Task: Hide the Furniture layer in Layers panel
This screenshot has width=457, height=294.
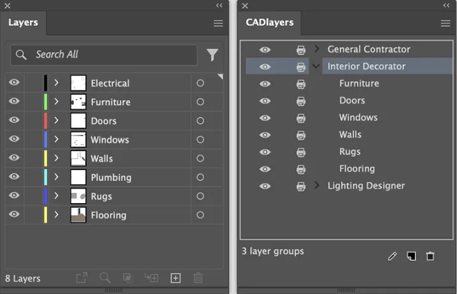Action: coord(14,101)
